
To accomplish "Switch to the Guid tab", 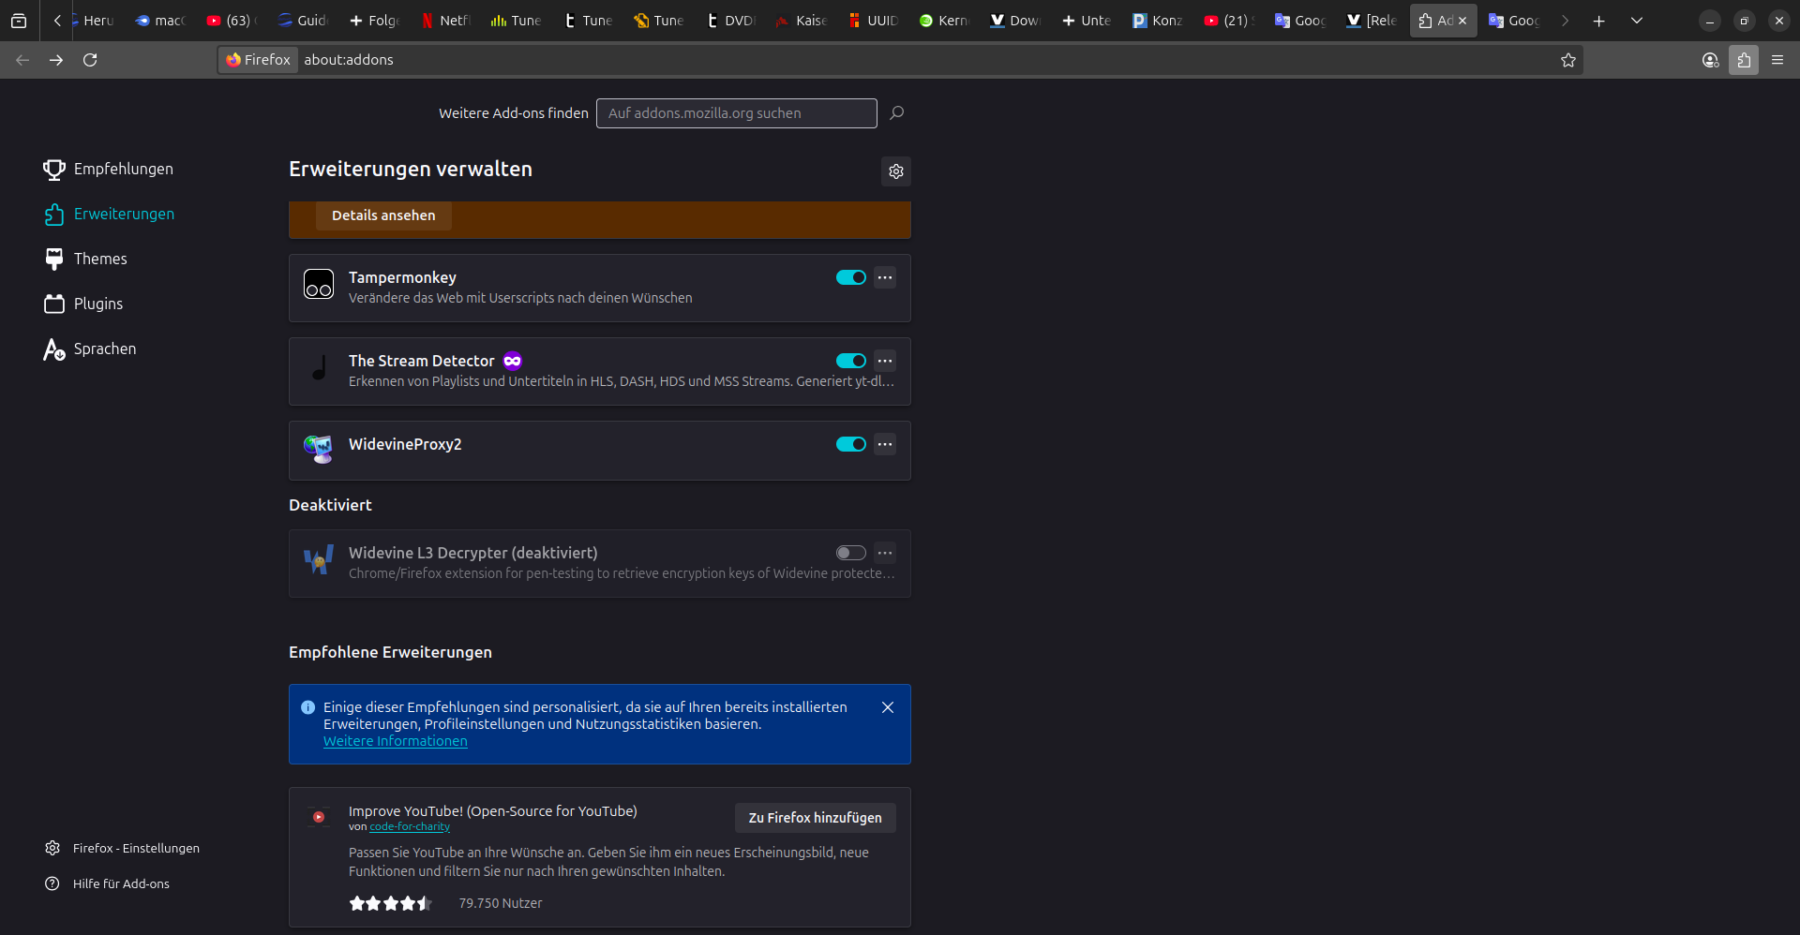I will pos(304,21).
